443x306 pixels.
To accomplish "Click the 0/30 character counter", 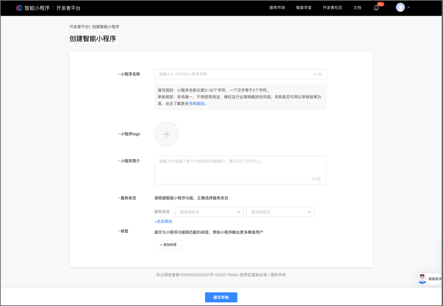I will click(x=318, y=74).
